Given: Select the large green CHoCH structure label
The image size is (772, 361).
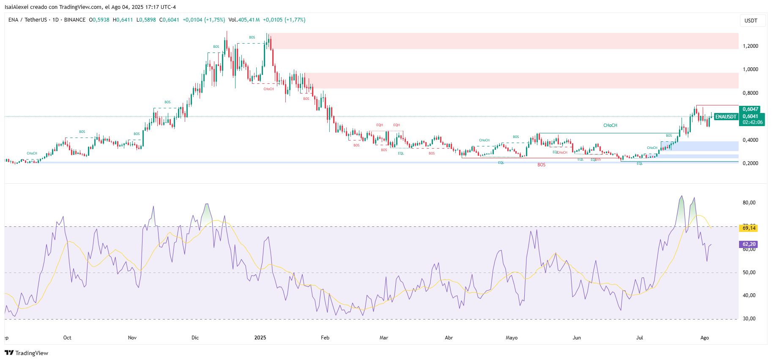Looking at the screenshot, I should click(610, 125).
